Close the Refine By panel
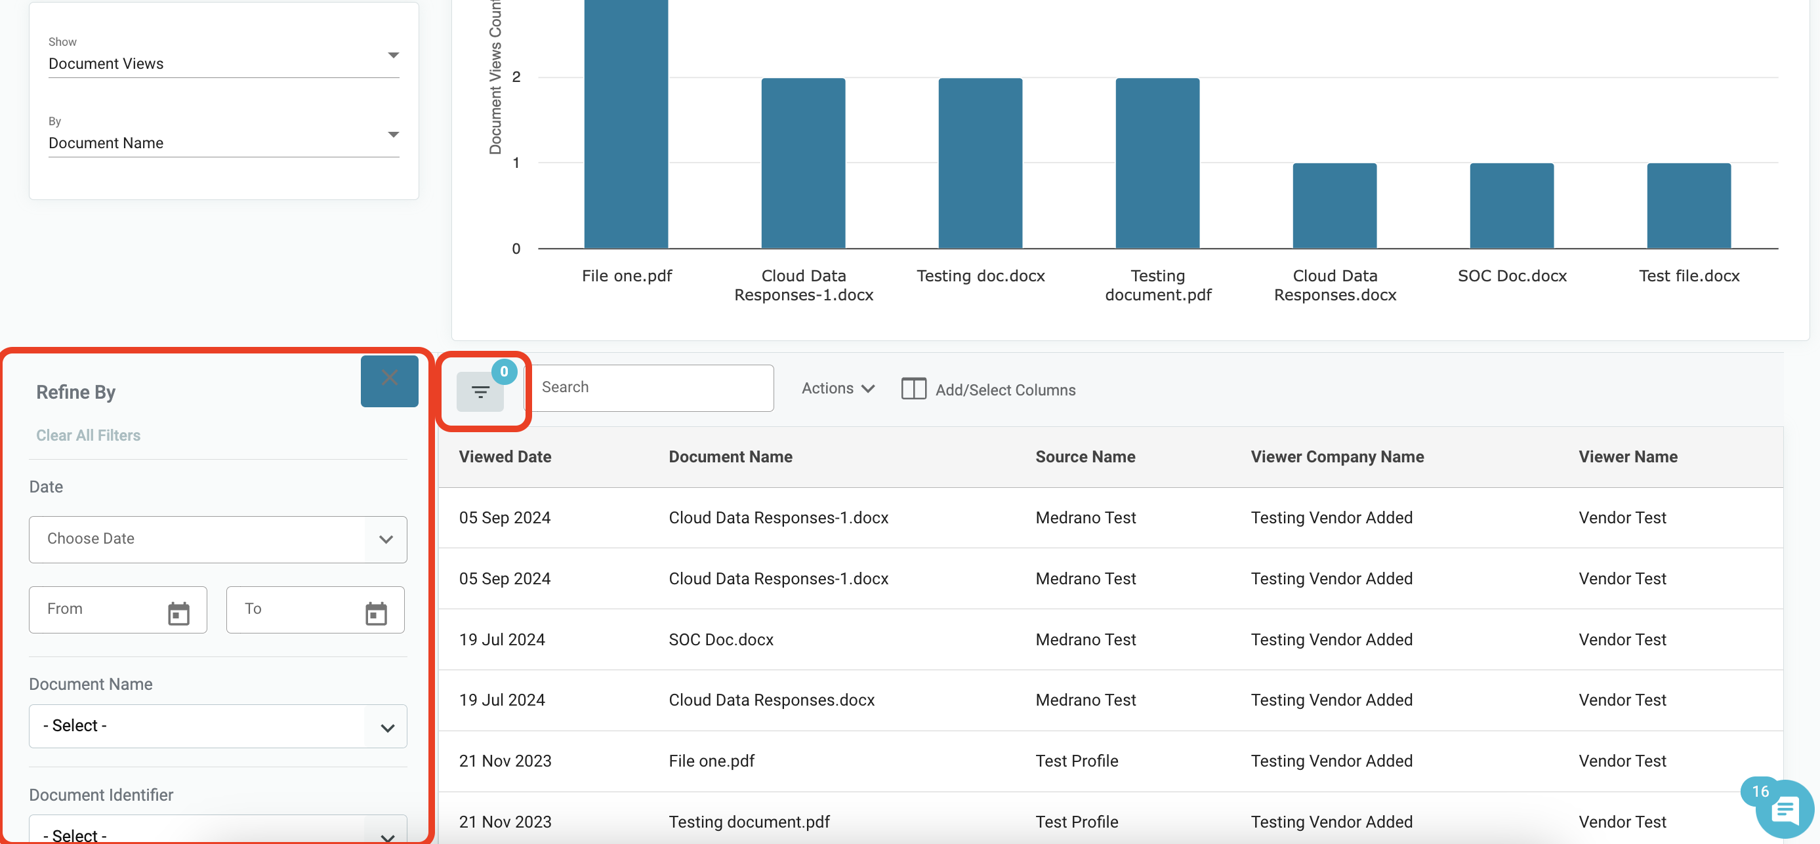1820x844 pixels. click(389, 380)
